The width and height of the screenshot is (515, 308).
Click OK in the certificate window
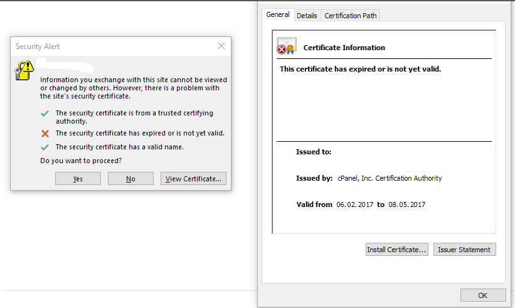[483, 295]
